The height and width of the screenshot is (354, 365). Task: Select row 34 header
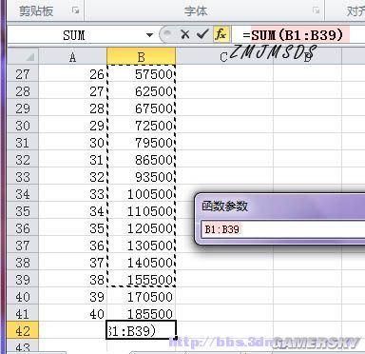23,194
